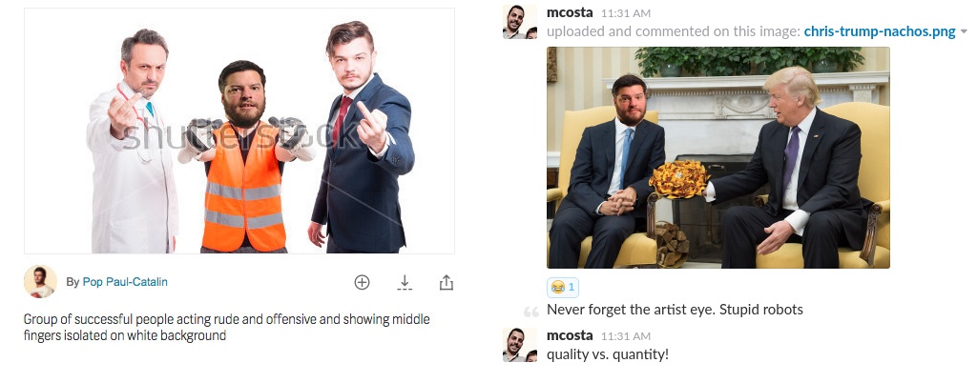Open the Pop Paul-Catalin contributor link

[124, 282]
